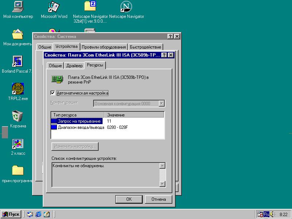Open the Основная конфигурация 0000 dropdown

[x=162, y=103]
